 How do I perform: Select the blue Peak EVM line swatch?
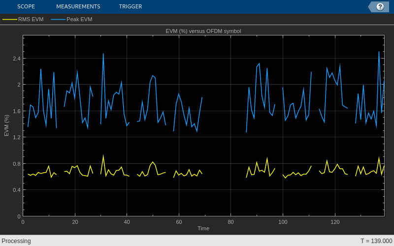[x=58, y=19]
